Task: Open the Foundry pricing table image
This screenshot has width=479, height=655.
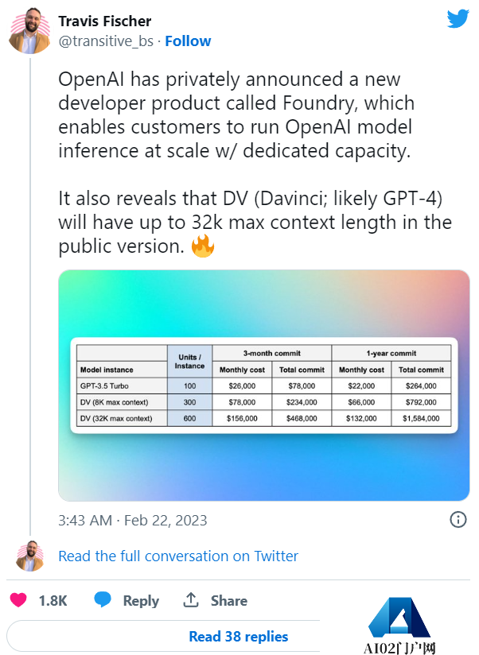Action: click(263, 386)
